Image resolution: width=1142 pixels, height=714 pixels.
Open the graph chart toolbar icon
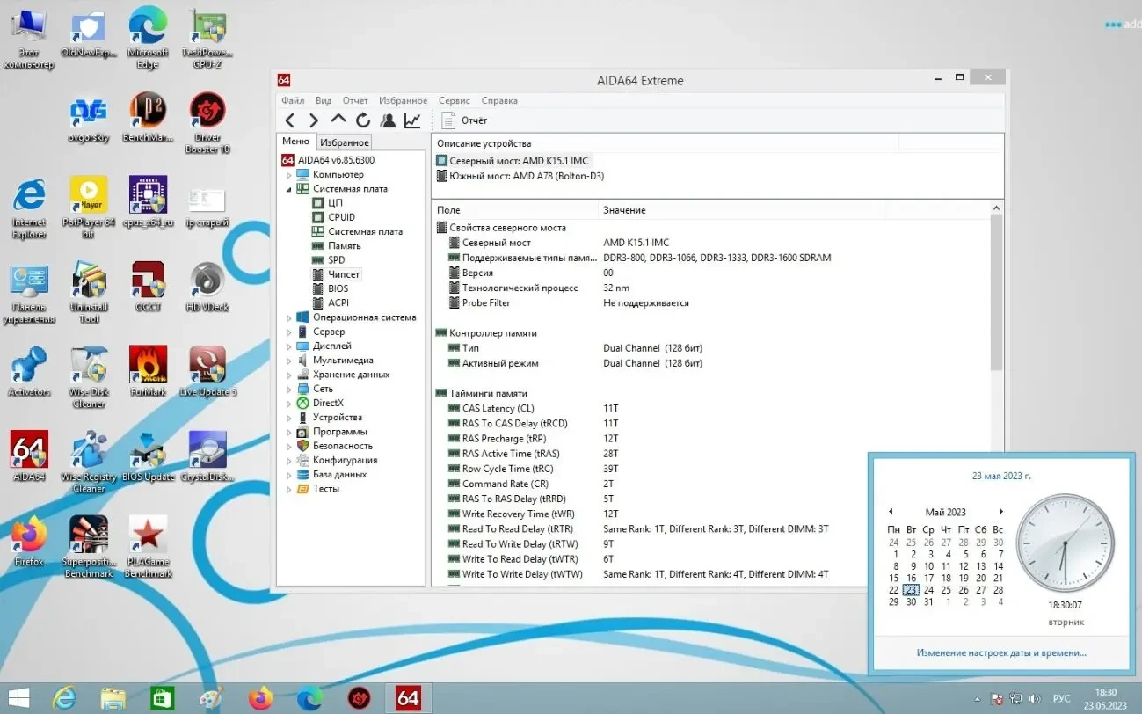pos(412,120)
